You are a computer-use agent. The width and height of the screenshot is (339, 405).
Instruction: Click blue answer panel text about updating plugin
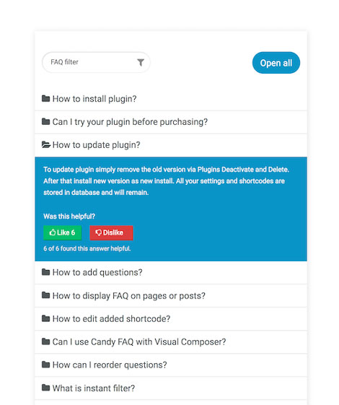pos(166,180)
